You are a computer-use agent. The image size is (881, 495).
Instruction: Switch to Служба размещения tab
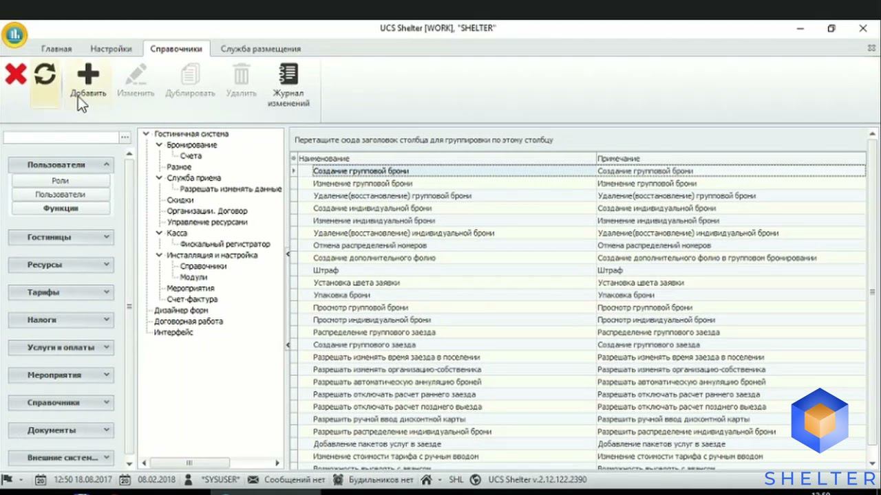260,49
